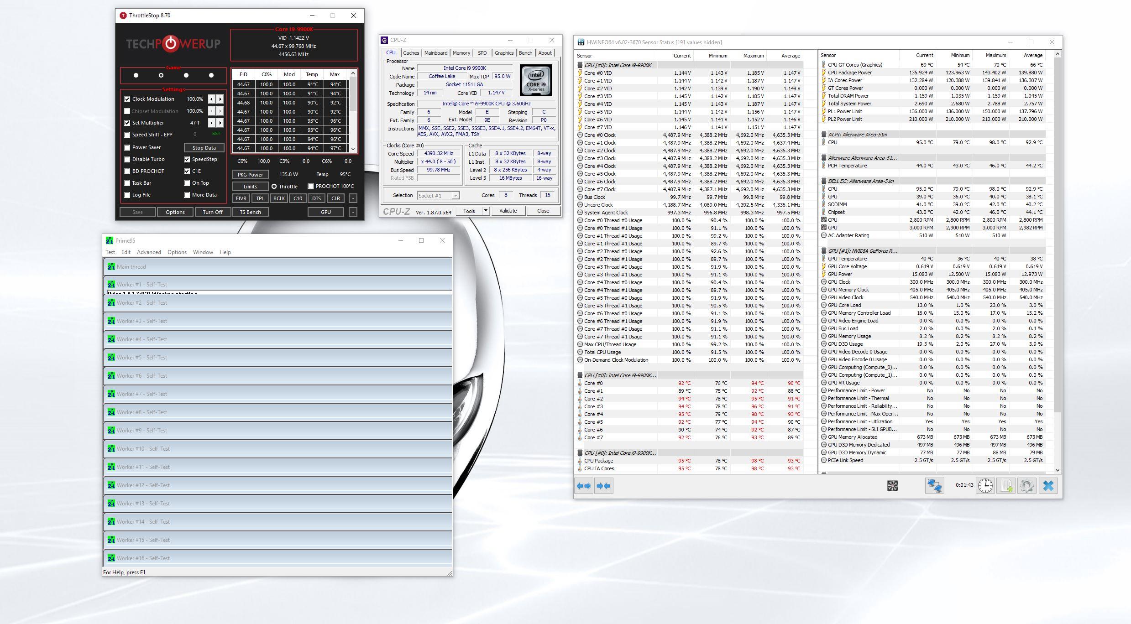This screenshot has height=624, width=1131.
Task: Increase Set Multiplier with right stepper arrow
Action: [x=220, y=123]
